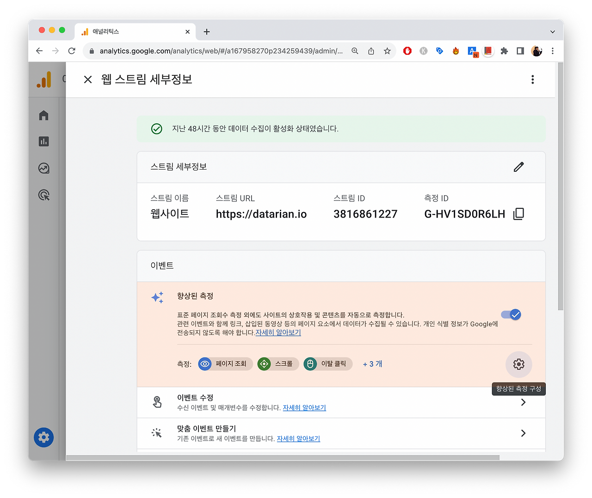Open '자세히 알아보기' link in enhanced measurement description
Screen dimensions: 592x498
point(278,333)
